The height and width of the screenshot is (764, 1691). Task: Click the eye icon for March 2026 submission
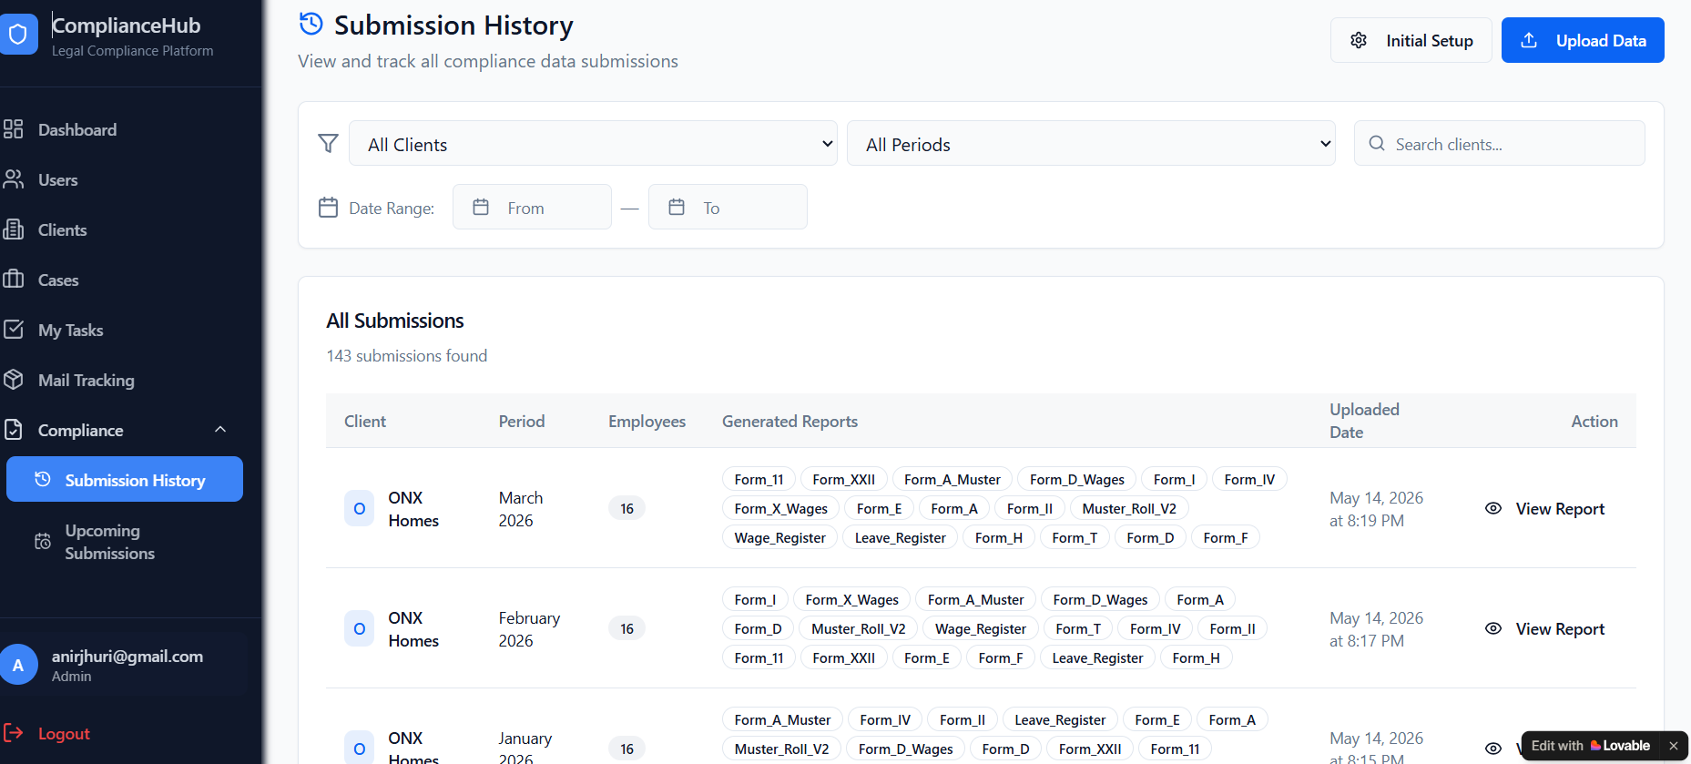coord(1493,508)
